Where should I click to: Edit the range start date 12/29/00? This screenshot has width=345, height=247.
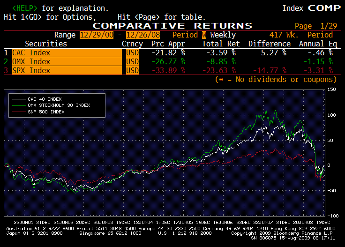point(97,35)
